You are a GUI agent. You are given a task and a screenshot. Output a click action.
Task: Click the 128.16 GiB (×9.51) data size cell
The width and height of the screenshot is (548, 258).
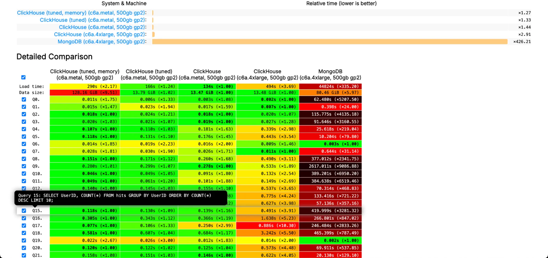85,93
